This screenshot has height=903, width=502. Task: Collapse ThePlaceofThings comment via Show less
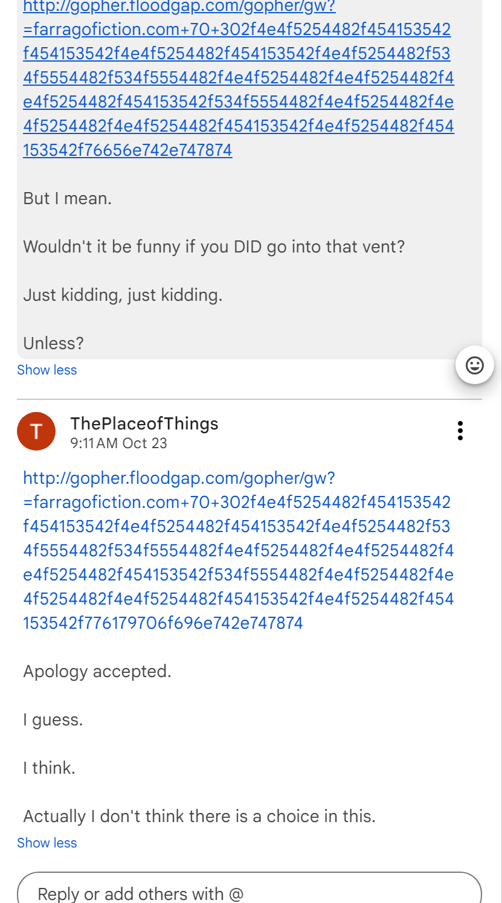point(47,843)
